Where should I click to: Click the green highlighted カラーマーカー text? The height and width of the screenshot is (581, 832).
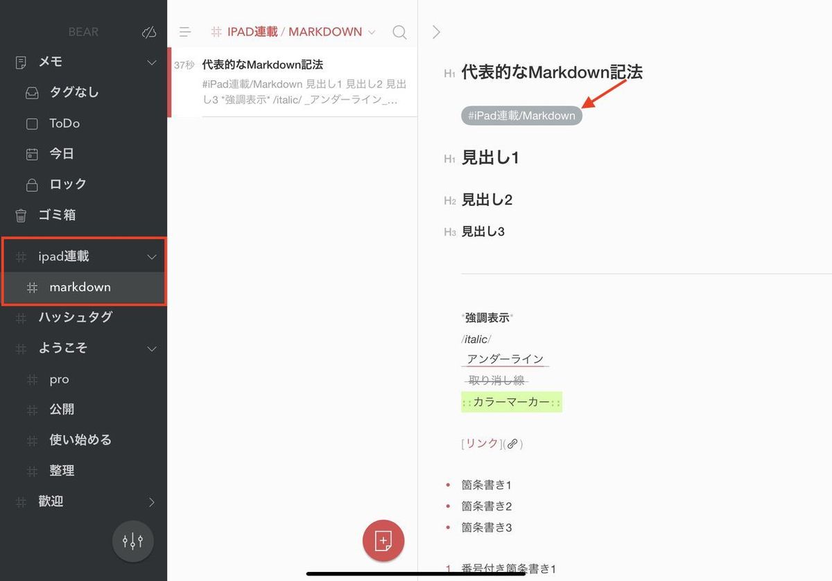[512, 402]
